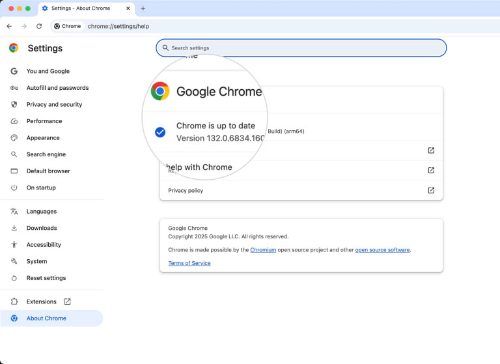500x364 pixels.
Task: Open Languages settings
Action: coord(42,212)
